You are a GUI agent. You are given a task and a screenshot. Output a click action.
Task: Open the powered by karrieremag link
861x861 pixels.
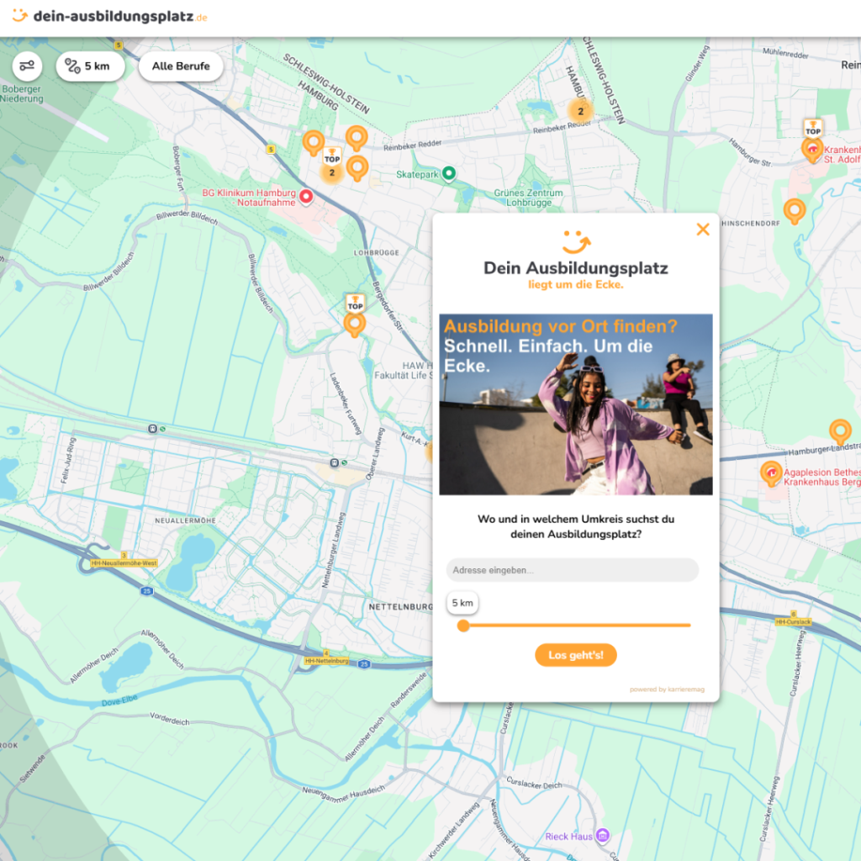[667, 689]
